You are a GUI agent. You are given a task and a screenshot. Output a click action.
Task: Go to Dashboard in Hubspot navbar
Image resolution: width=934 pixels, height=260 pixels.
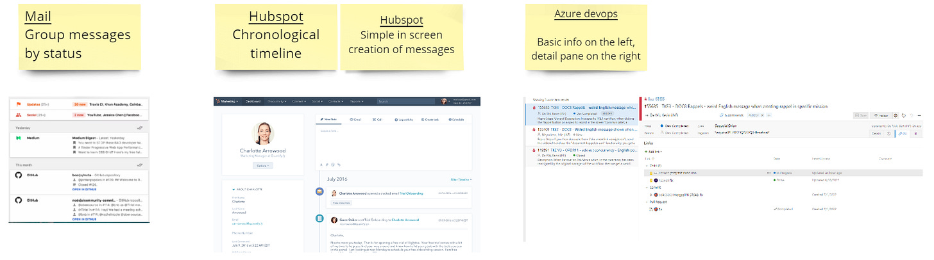tap(253, 101)
